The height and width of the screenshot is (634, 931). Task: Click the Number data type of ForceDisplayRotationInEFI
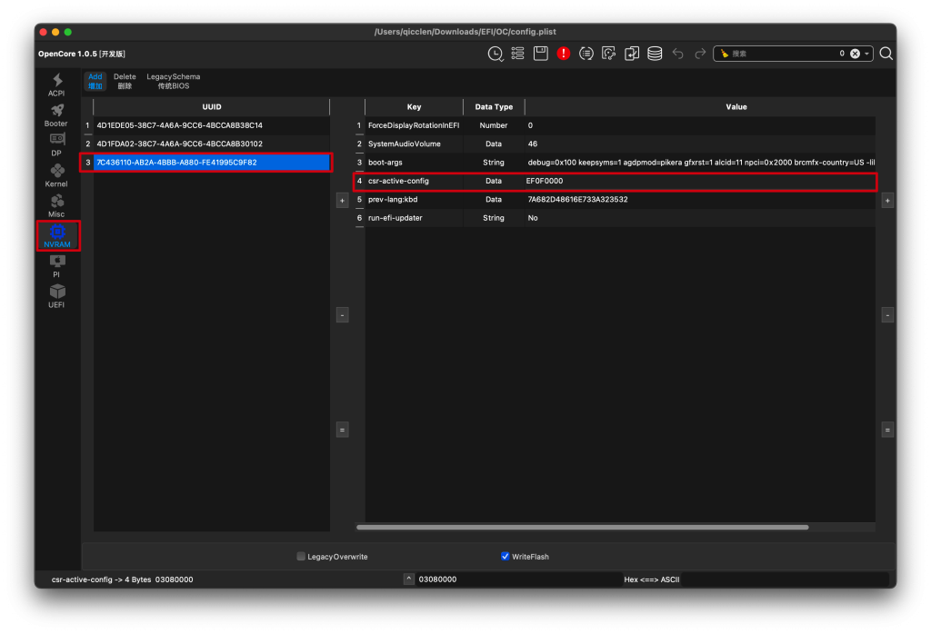(494, 125)
